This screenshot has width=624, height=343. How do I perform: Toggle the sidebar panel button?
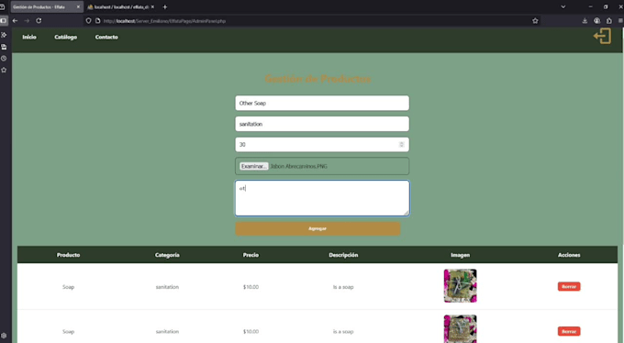point(4,21)
